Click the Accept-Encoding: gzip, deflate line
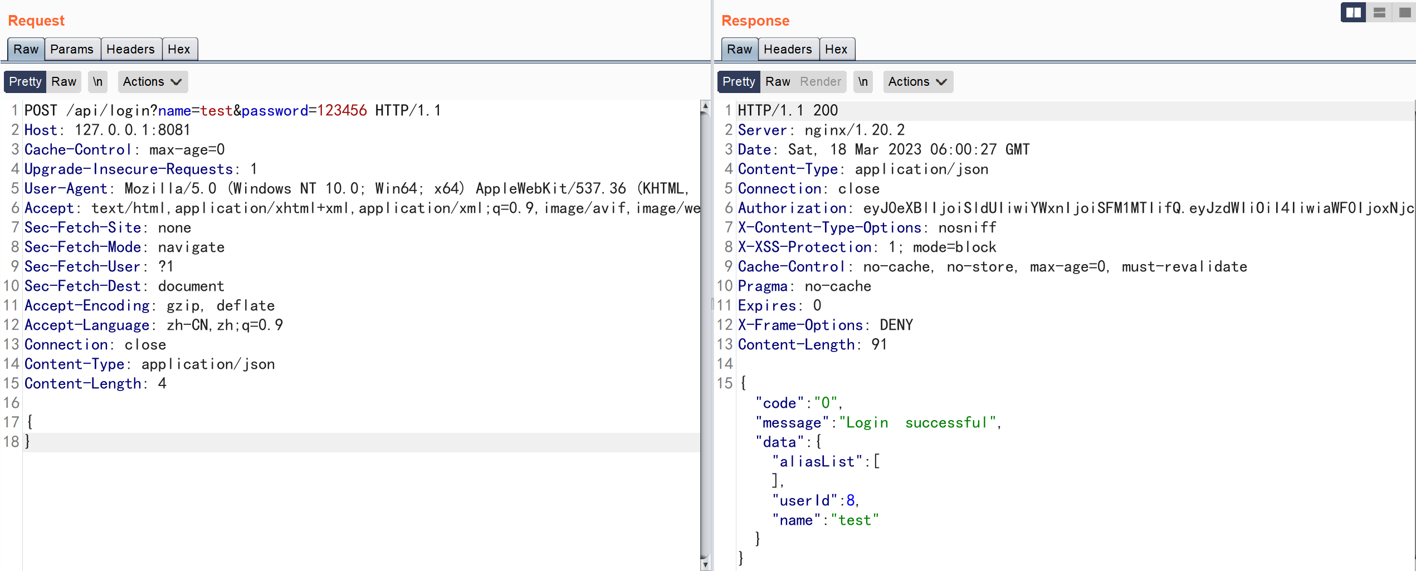 tap(150, 305)
